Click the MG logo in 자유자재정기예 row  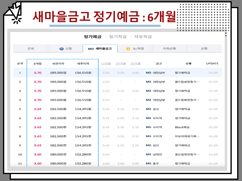click(149, 136)
